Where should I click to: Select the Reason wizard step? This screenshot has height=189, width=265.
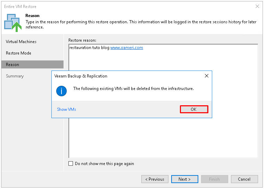click(32, 65)
